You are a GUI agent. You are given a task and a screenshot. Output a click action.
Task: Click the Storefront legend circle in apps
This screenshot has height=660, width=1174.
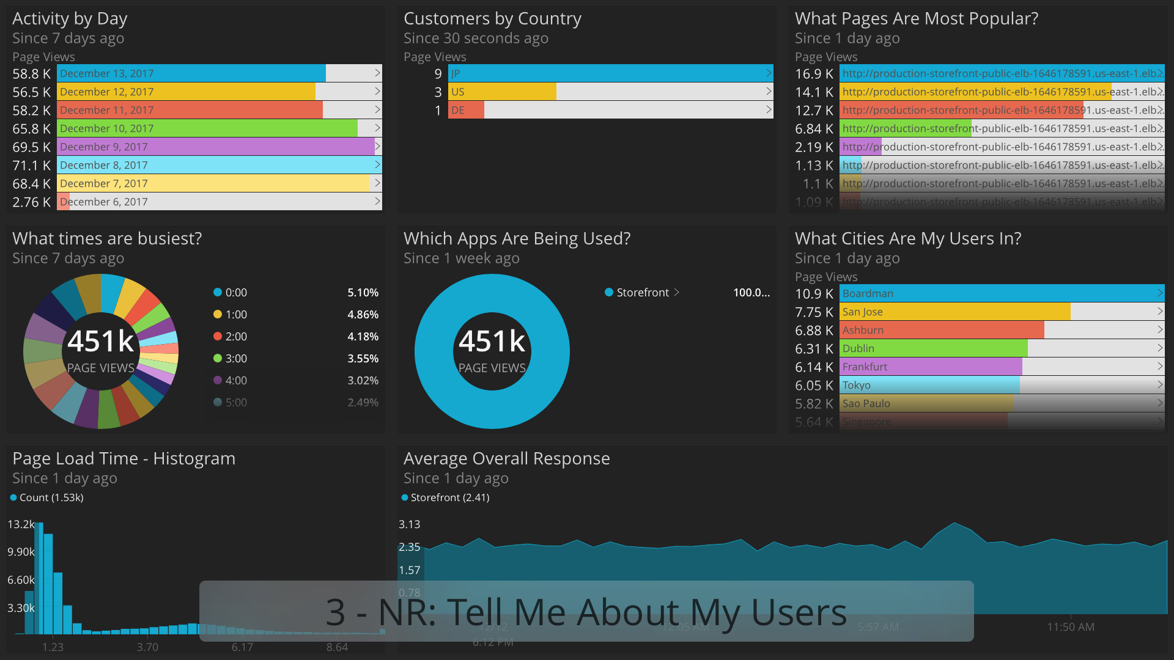click(x=609, y=293)
